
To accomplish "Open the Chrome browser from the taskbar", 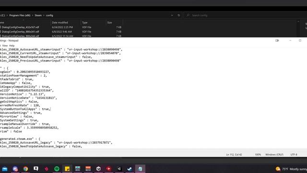I will (x=25, y=169).
